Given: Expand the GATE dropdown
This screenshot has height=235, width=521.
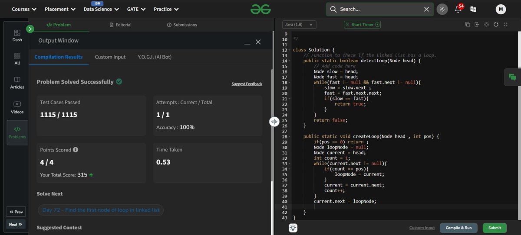Looking at the screenshot, I should 136,9.
